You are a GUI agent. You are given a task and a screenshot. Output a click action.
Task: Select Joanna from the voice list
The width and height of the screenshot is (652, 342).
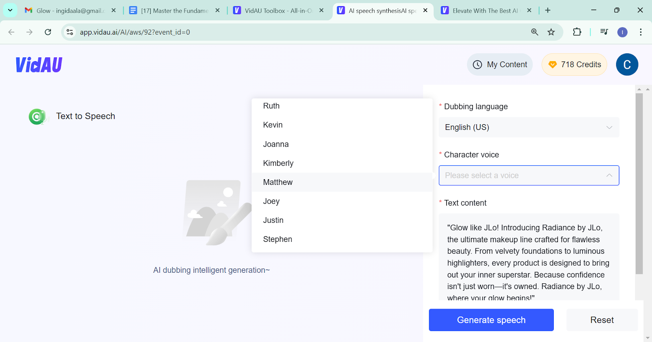(342, 144)
